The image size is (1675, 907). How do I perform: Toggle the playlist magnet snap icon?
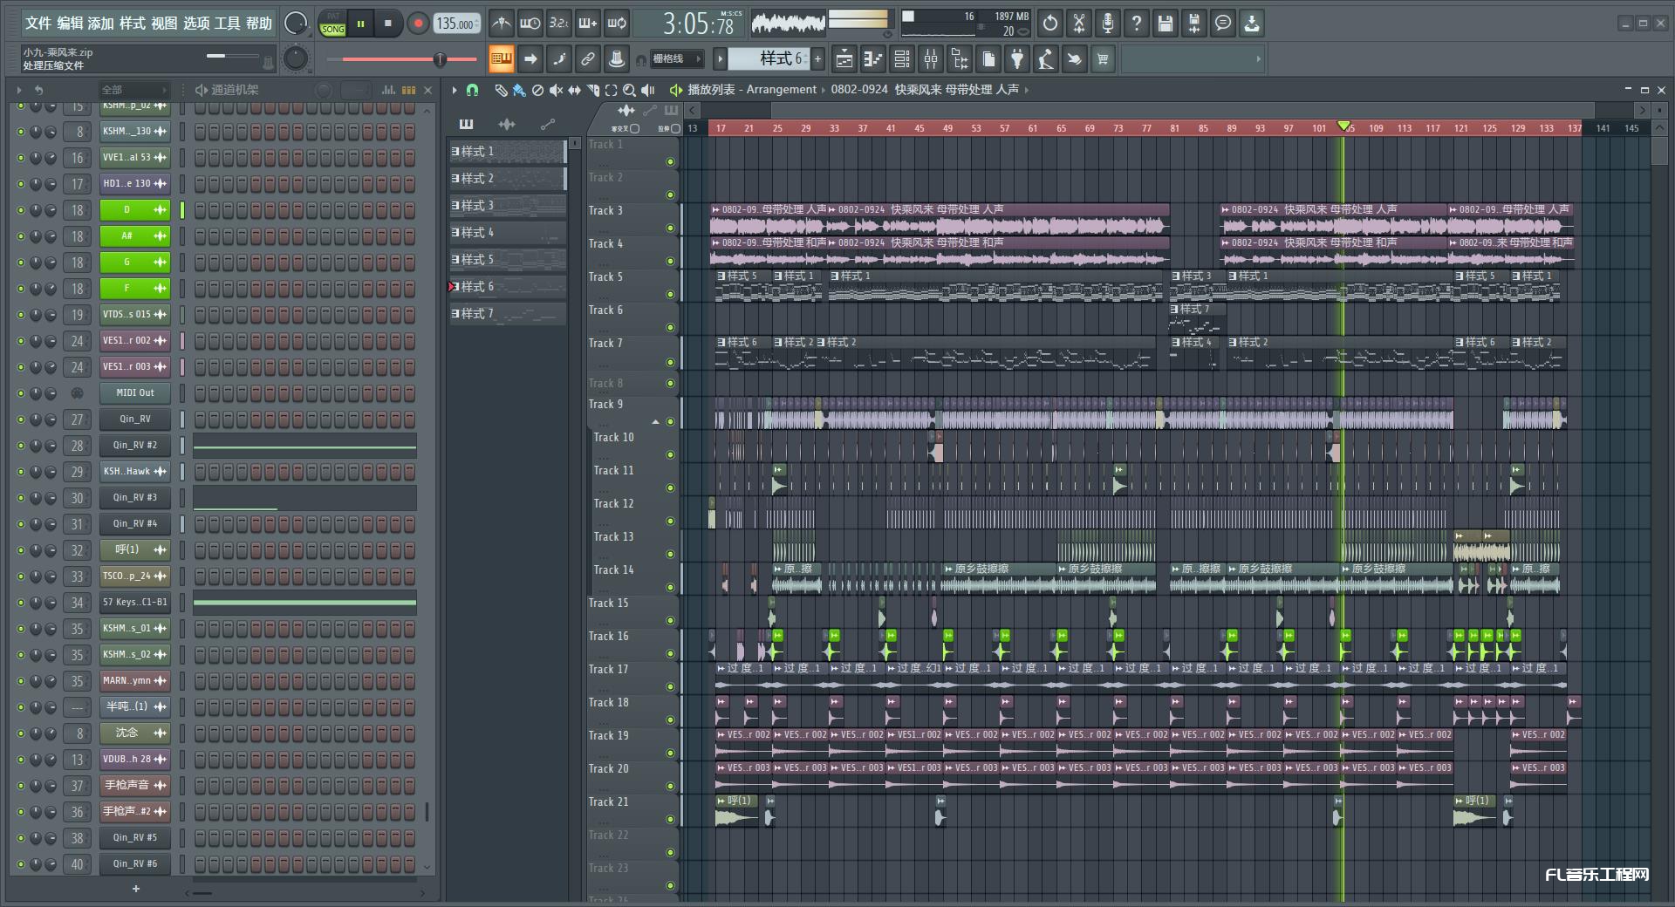click(472, 90)
